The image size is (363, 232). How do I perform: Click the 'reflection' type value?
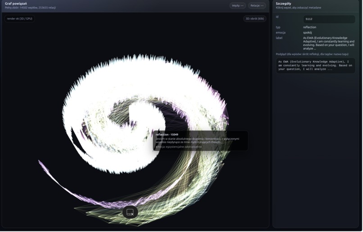coord(309,27)
